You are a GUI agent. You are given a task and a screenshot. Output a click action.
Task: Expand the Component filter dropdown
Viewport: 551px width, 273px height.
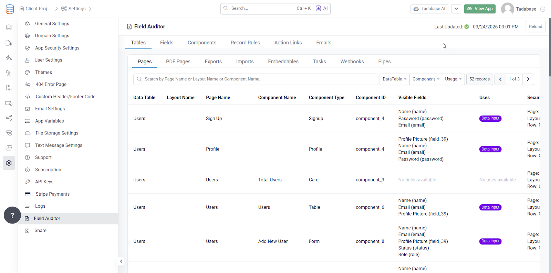pos(426,79)
